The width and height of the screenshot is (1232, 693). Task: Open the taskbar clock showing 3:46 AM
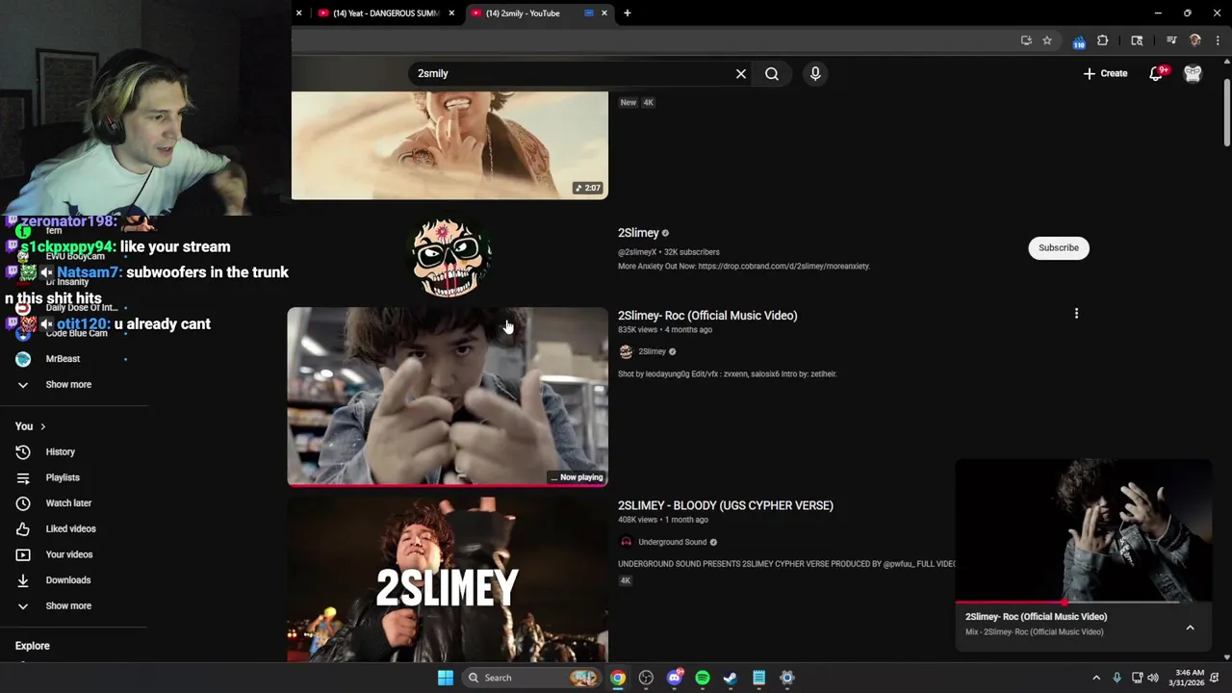(x=1190, y=678)
